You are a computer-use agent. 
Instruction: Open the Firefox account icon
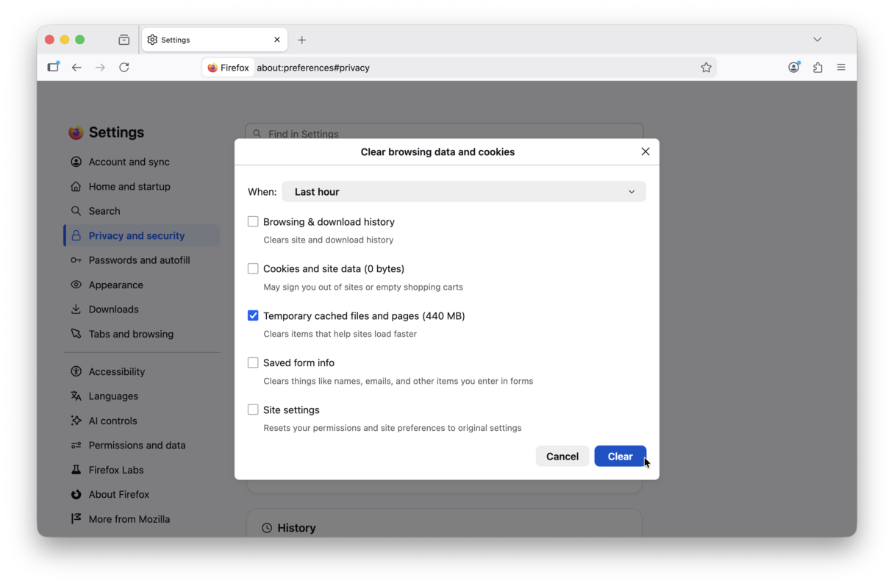794,68
